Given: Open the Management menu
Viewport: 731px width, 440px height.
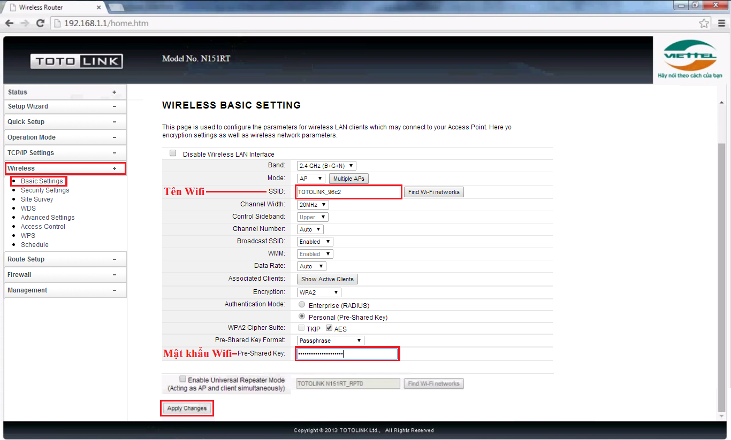Looking at the screenshot, I should [65, 290].
